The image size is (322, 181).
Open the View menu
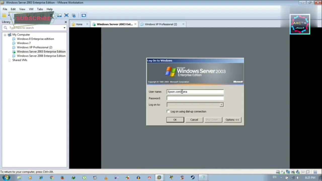(x=22, y=9)
